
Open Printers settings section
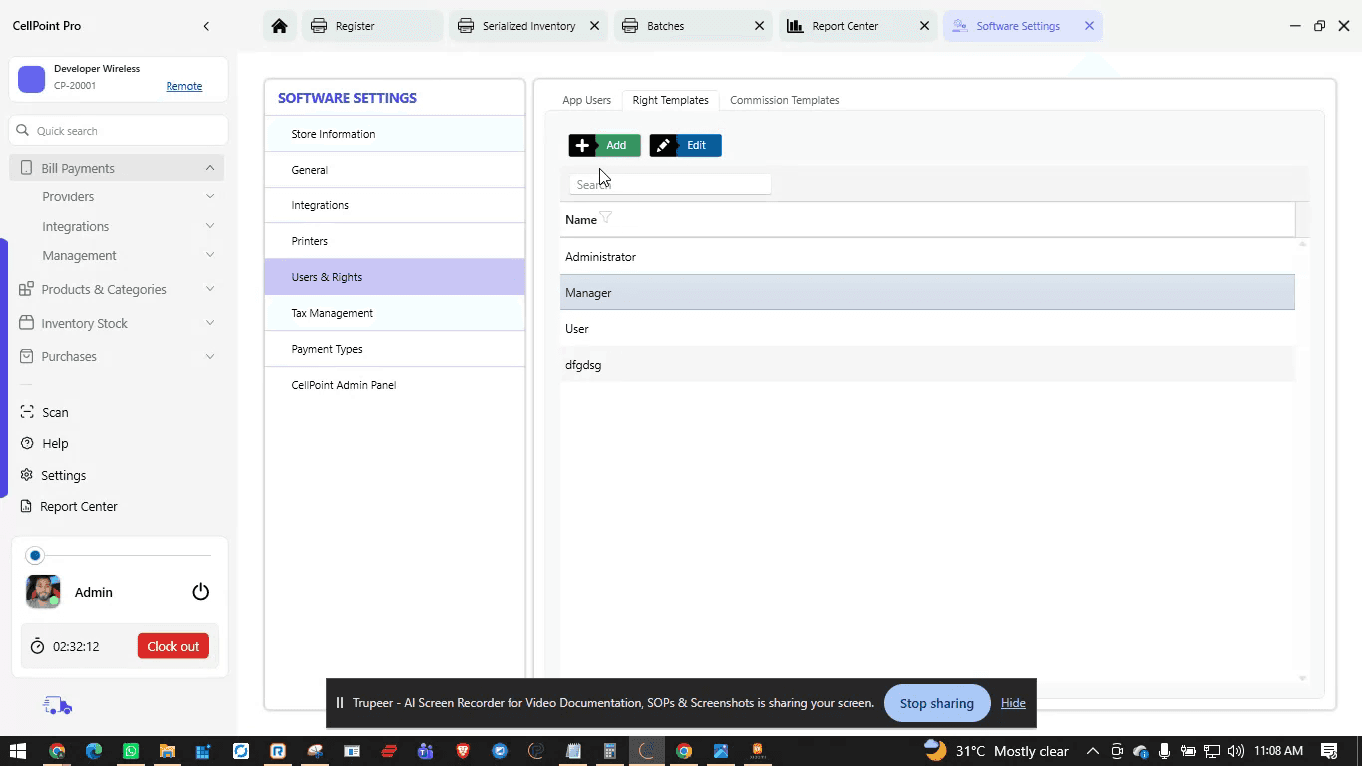395,241
